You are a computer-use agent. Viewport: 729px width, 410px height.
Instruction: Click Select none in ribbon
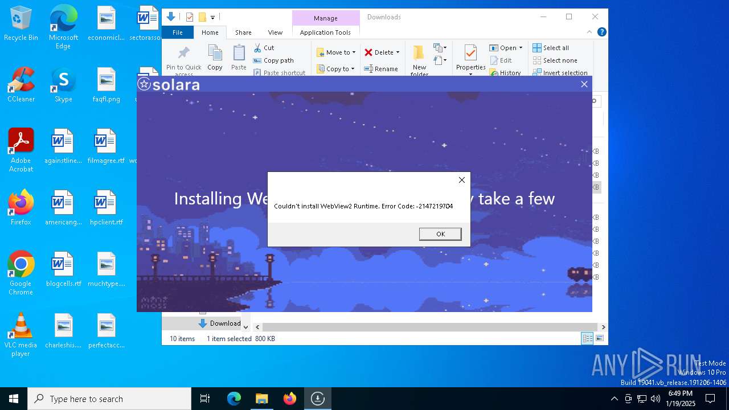[555, 60]
